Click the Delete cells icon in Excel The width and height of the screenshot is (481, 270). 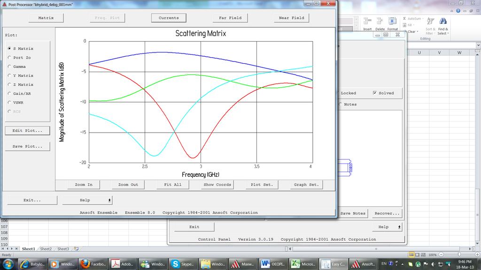380,21
